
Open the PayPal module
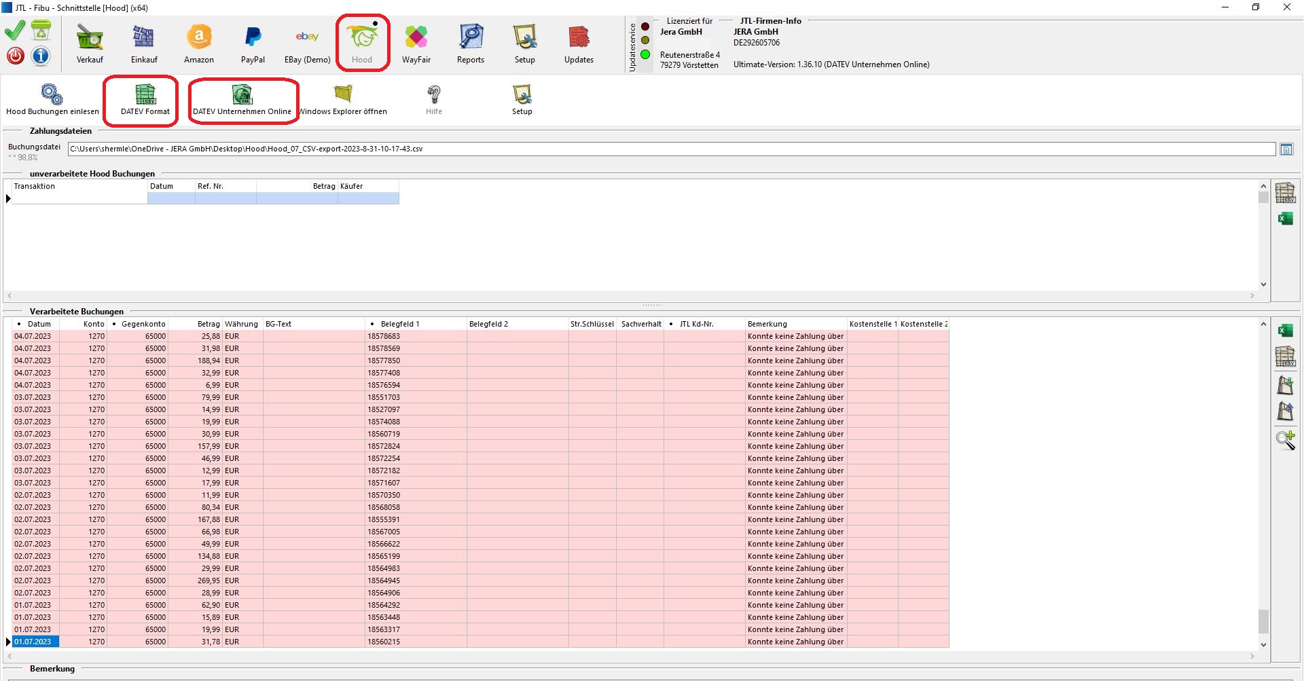click(x=253, y=43)
